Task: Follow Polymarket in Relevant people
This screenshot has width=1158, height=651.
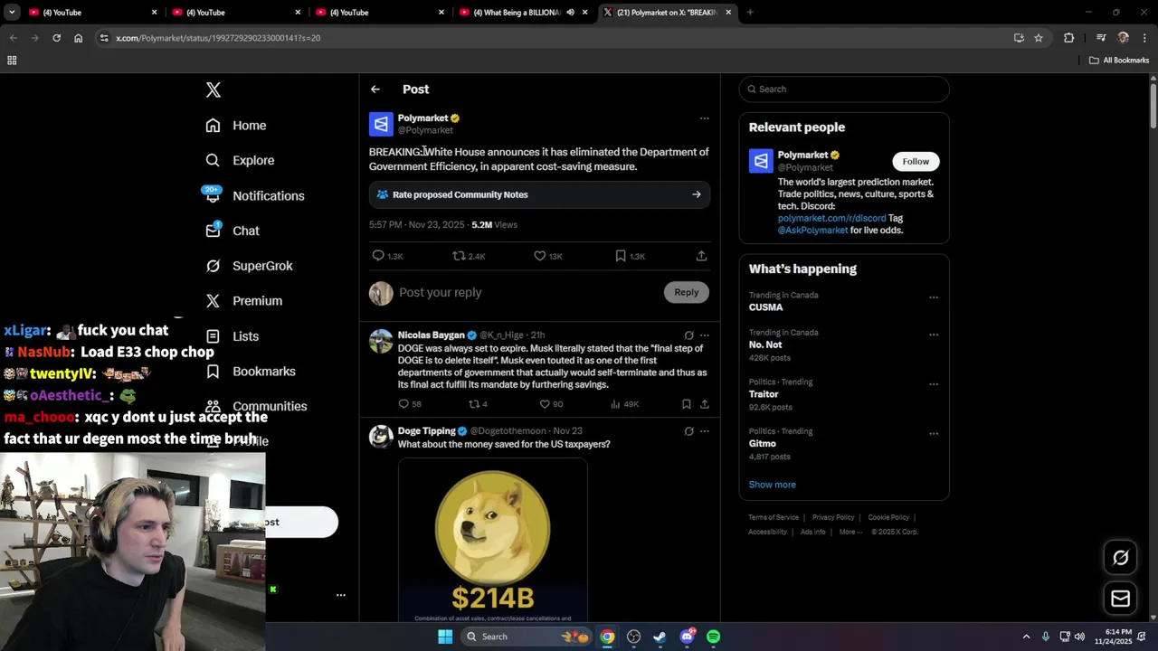Action: (916, 162)
